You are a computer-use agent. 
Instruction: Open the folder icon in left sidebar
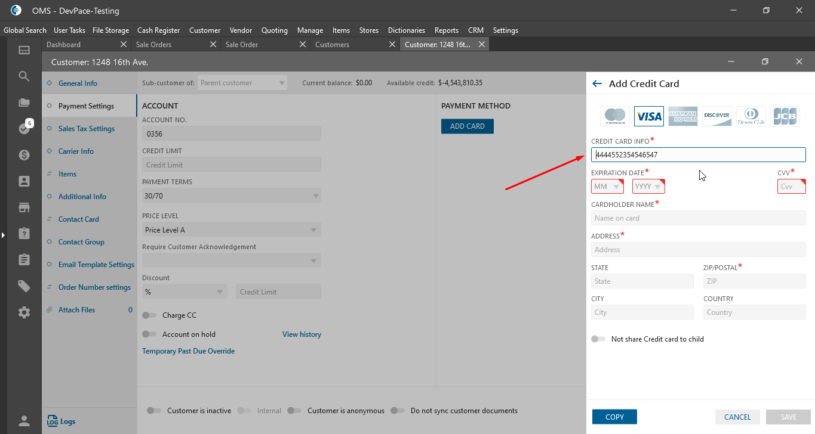point(24,103)
